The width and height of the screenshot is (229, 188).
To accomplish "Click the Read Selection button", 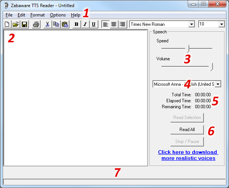I will [x=187, y=118].
